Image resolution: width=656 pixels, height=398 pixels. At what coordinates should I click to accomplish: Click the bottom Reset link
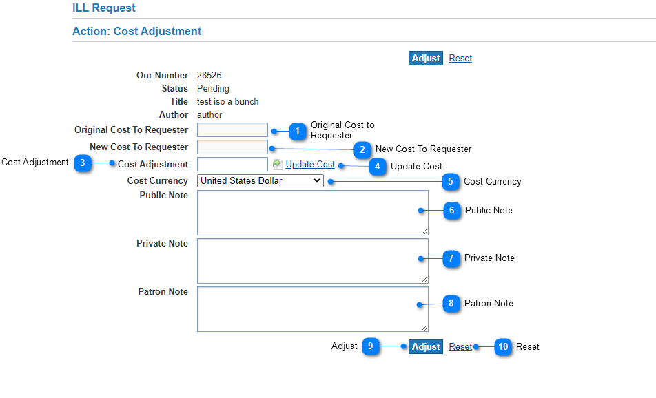[460, 347]
